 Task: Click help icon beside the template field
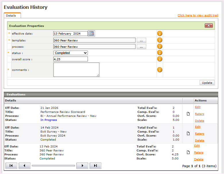[160, 40]
